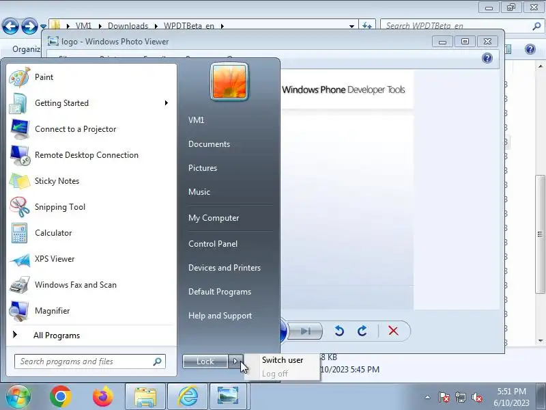546x410 pixels.
Task: Switch to Photo Viewer taskbar button
Action: 228,397
